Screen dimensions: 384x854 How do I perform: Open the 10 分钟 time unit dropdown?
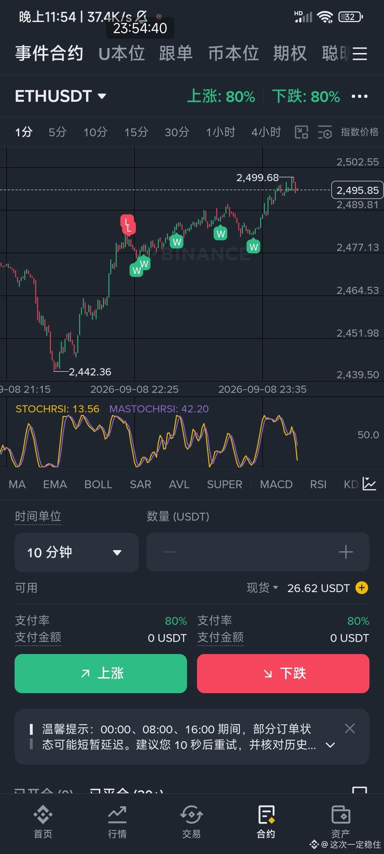[x=76, y=552]
